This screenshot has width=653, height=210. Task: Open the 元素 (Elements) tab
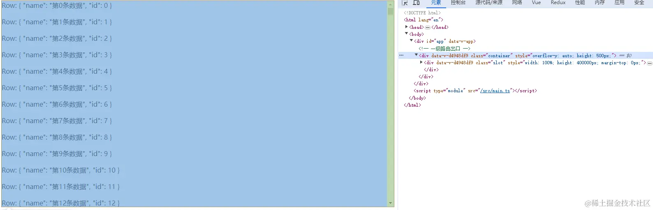[x=436, y=2]
